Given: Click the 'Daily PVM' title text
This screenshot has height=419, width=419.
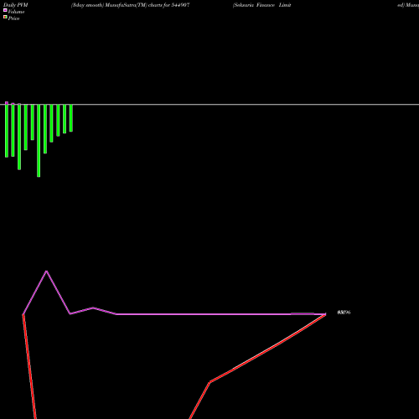Looking at the screenshot, I should click(16, 5).
